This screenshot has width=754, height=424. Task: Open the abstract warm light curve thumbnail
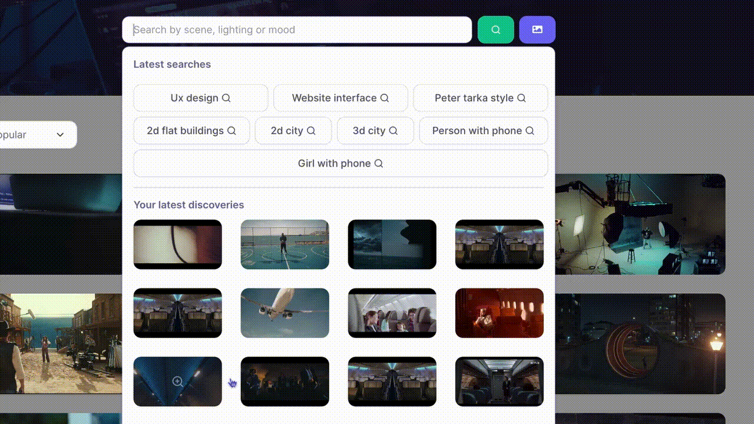pos(178,244)
